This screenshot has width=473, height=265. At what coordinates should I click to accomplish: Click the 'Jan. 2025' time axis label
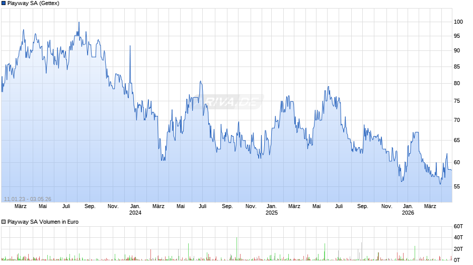coord(272,210)
